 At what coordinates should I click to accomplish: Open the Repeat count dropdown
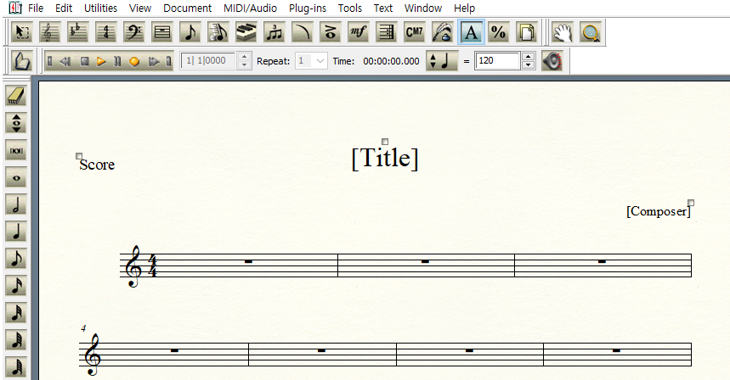coord(320,61)
